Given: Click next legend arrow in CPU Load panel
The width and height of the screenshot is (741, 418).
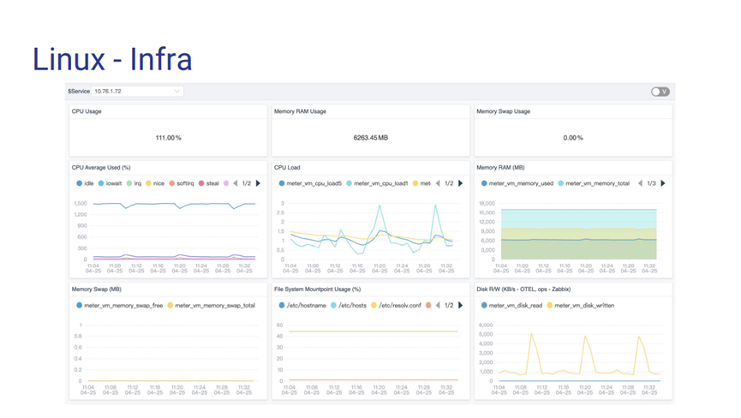Looking at the screenshot, I should [x=461, y=183].
